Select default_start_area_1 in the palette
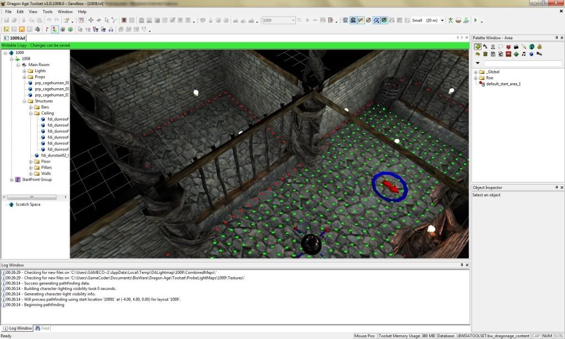The height and width of the screenshot is (339, 565). coord(503,84)
